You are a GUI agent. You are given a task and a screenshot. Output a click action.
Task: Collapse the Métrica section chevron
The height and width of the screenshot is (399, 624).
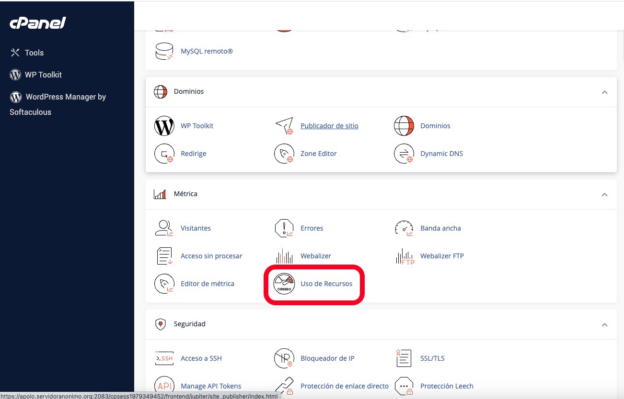click(x=604, y=194)
